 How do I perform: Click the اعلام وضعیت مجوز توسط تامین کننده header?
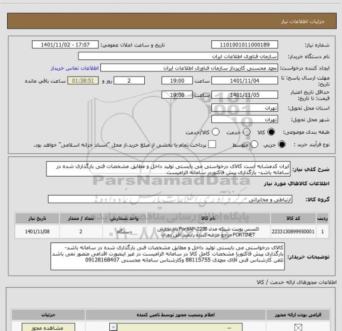coord(176,315)
